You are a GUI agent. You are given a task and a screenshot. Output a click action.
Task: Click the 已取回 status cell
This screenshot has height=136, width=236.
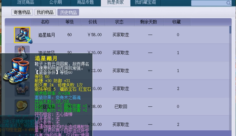coord(121,107)
